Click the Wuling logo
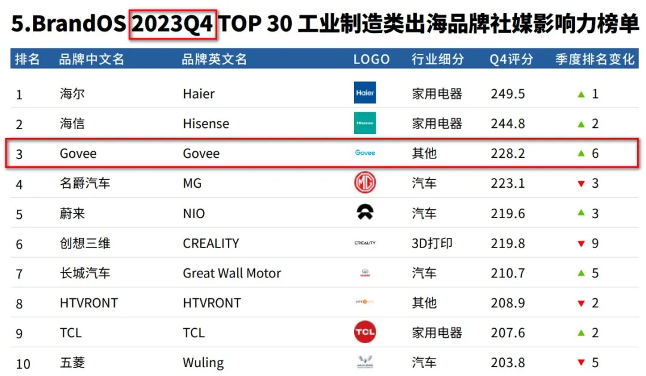This screenshot has width=646, height=376. pyautogui.click(x=365, y=362)
